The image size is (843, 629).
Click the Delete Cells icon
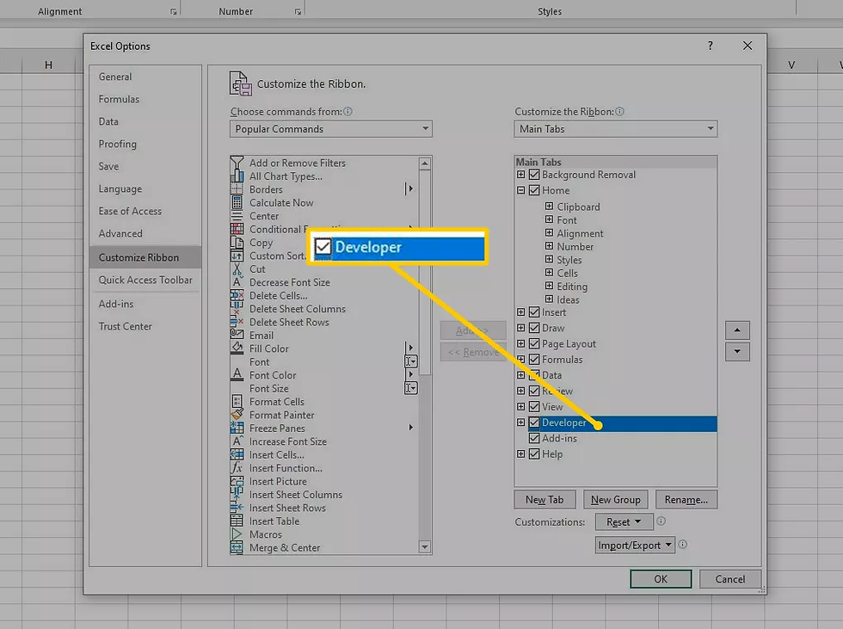[237, 296]
